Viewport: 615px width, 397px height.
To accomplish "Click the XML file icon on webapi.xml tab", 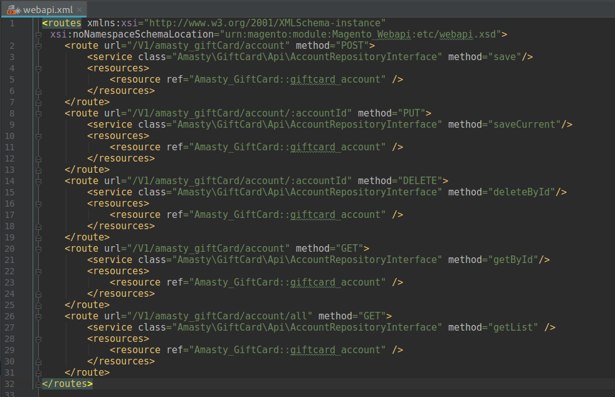I will 12,9.
